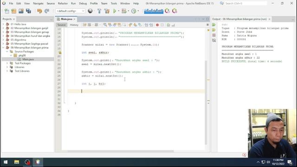Open the Refactor menu
The image size is (297, 167).
pos(63,3)
